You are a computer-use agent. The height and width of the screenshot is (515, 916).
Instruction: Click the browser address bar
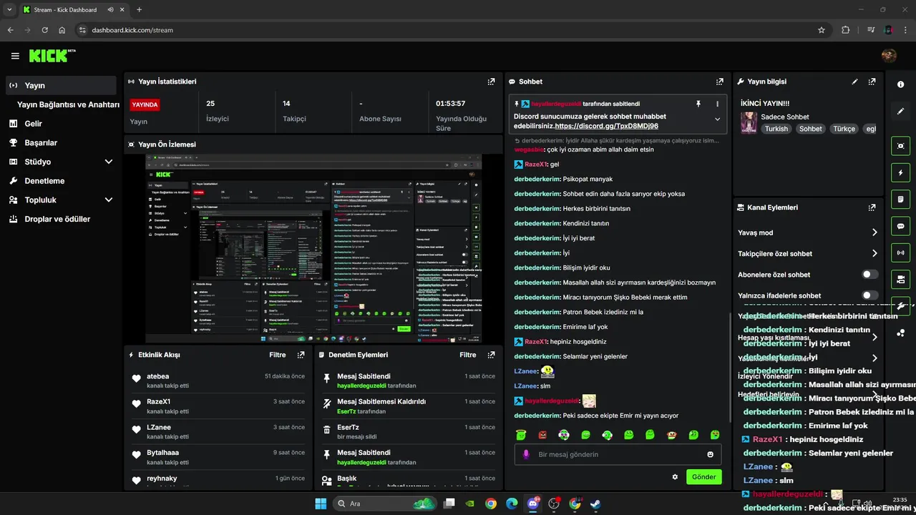point(451,30)
